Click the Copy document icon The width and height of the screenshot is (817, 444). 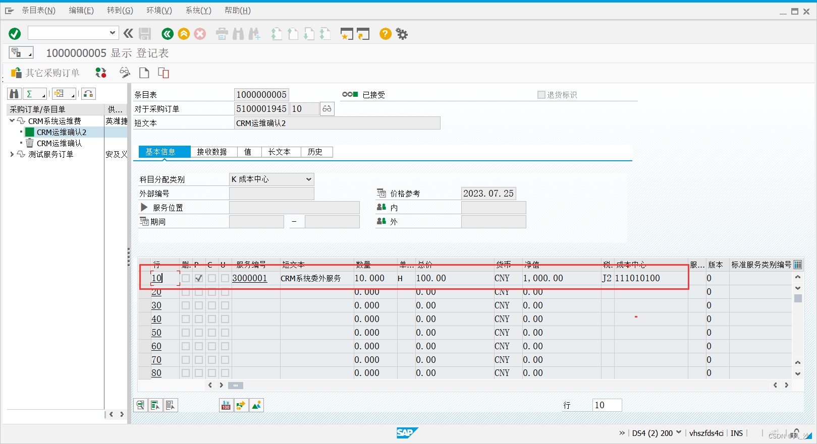(164, 73)
